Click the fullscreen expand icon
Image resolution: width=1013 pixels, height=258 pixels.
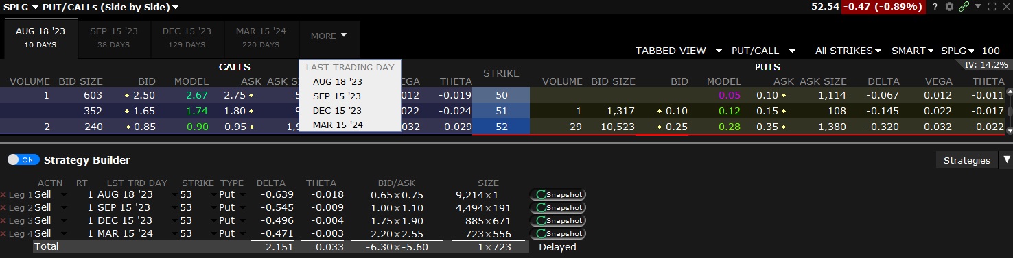coord(992,7)
